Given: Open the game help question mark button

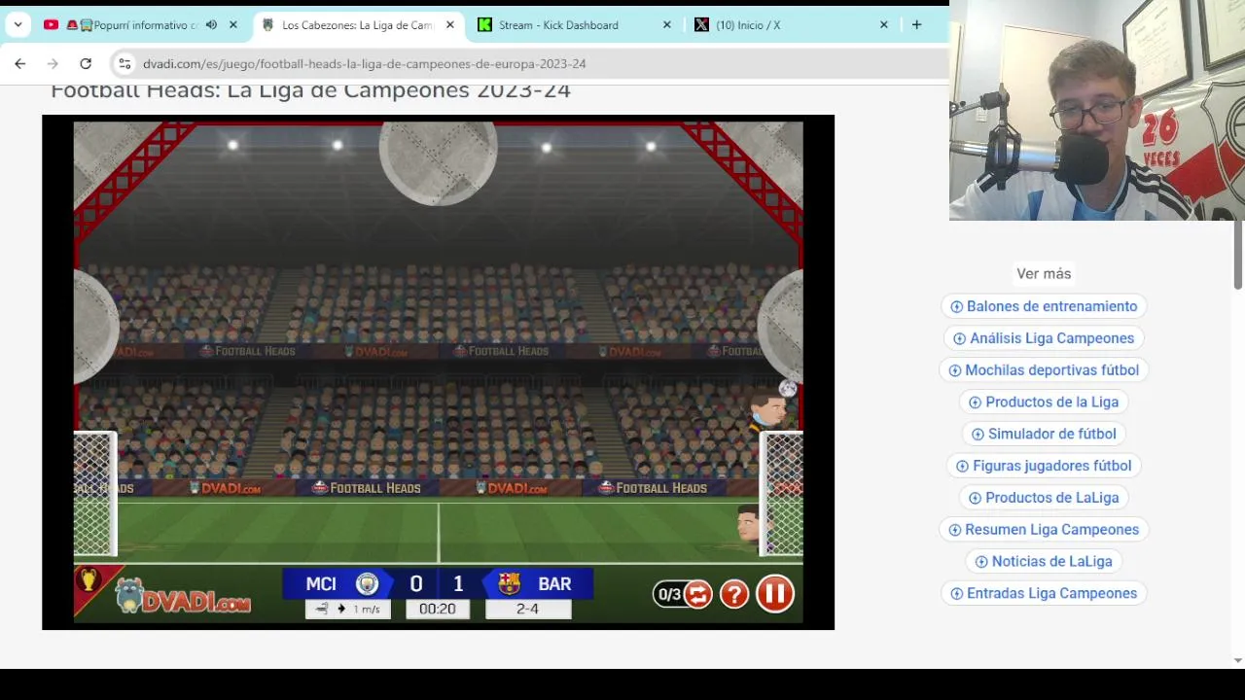Looking at the screenshot, I should pos(734,593).
